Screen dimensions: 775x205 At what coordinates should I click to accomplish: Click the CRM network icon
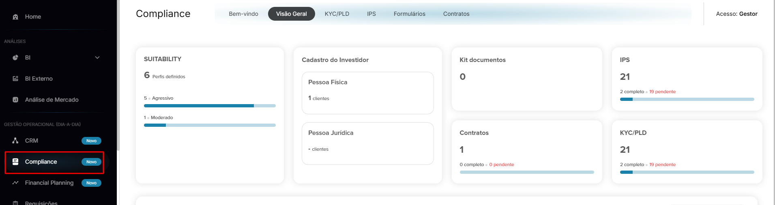click(x=15, y=141)
